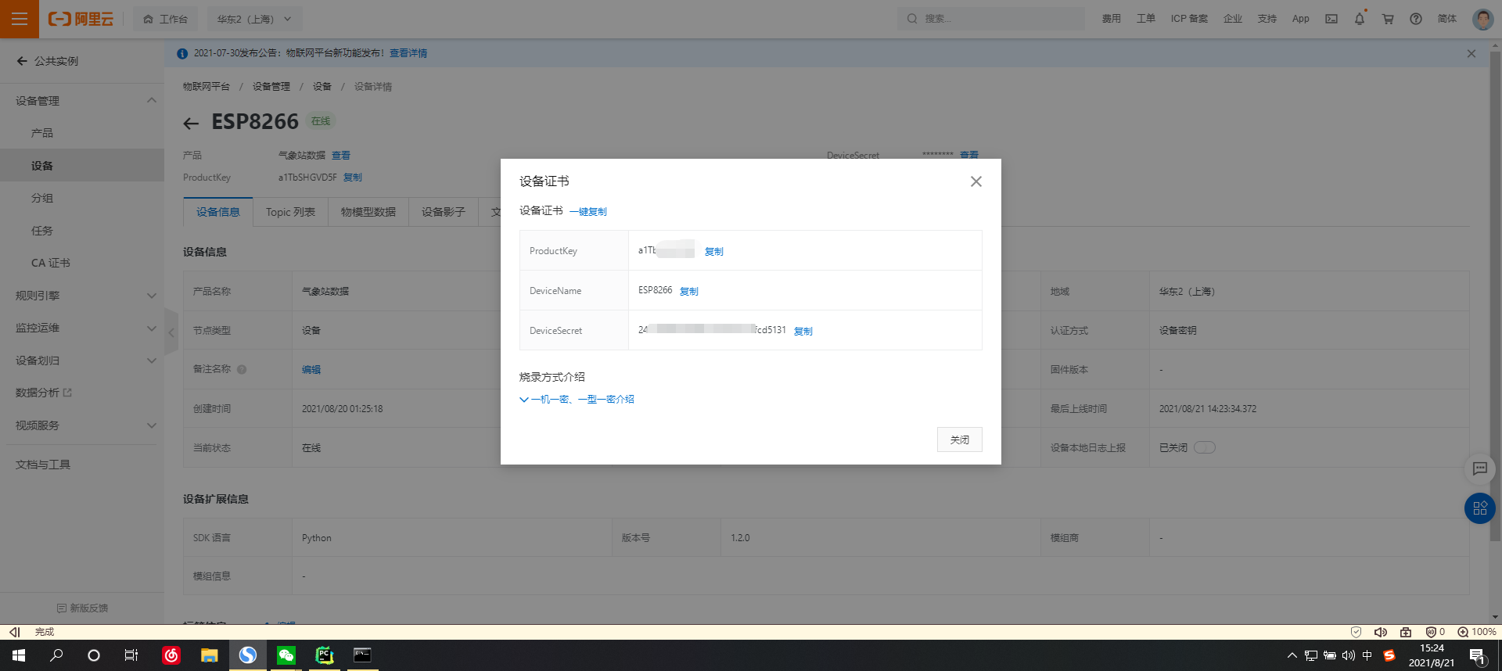Open Windows taskbar search
The image size is (1502, 671).
(56, 655)
